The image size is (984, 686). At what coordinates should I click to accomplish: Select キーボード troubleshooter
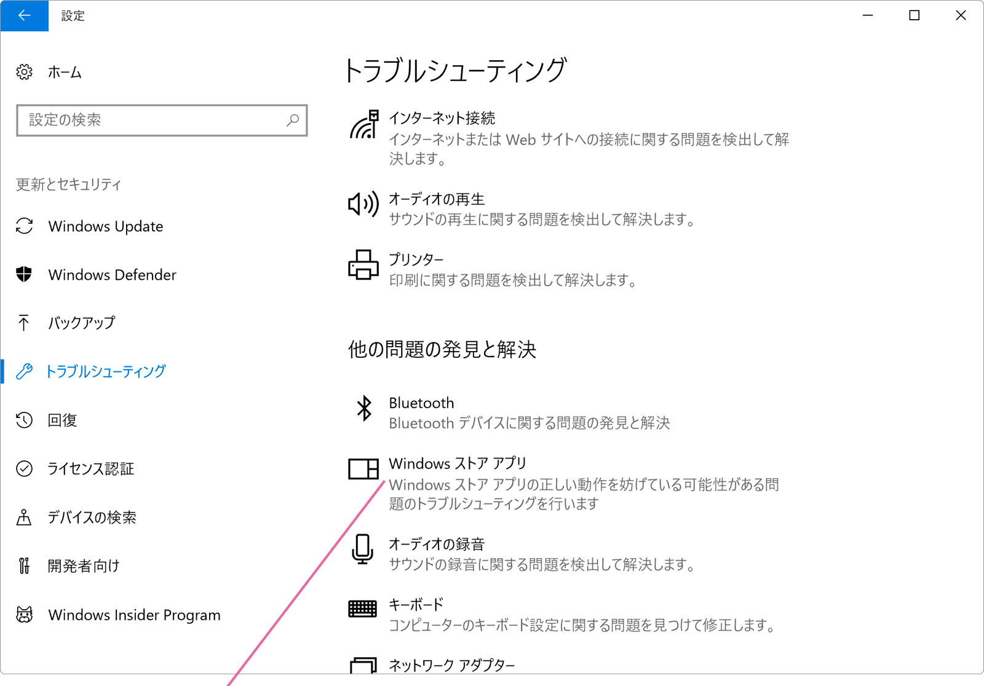pyautogui.click(x=416, y=605)
